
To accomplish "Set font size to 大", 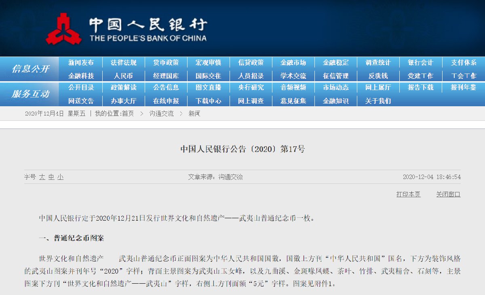I will coord(42,177).
